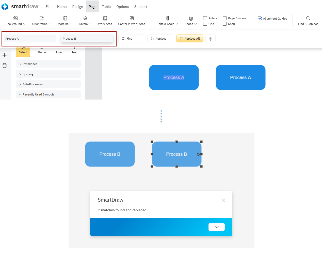The height and width of the screenshot is (260, 322).
Task: Click the Replace All button
Action: [190, 39]
